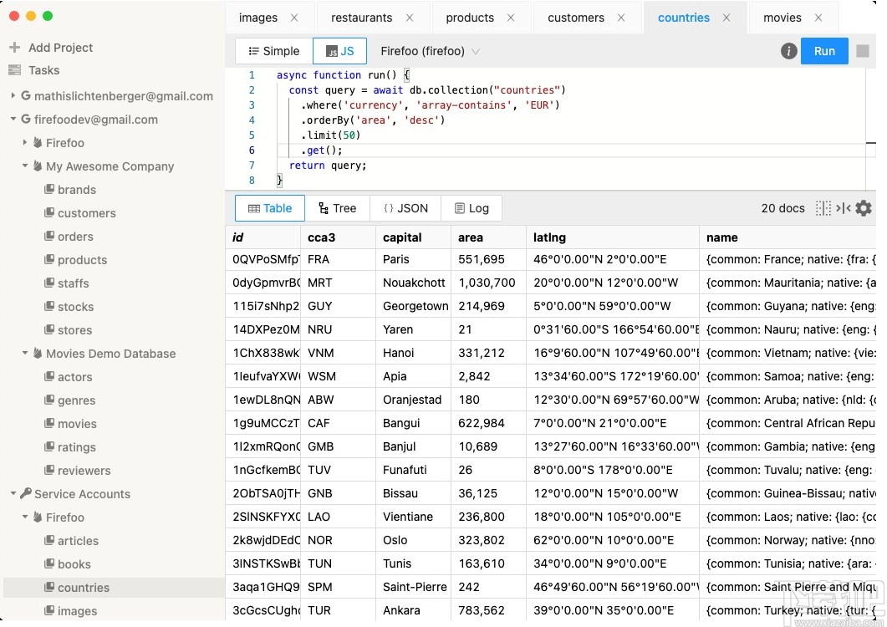The height and width of the screenshot is (627, 887).
Task: Collapse the Movies Demo Database project
Action: (x=25, y=354)
